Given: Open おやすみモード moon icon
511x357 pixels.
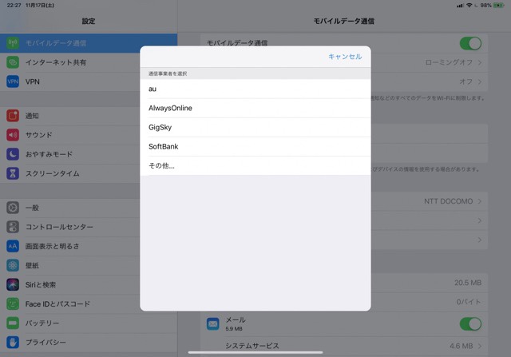Looking at the screenshot, I should 13,154.
